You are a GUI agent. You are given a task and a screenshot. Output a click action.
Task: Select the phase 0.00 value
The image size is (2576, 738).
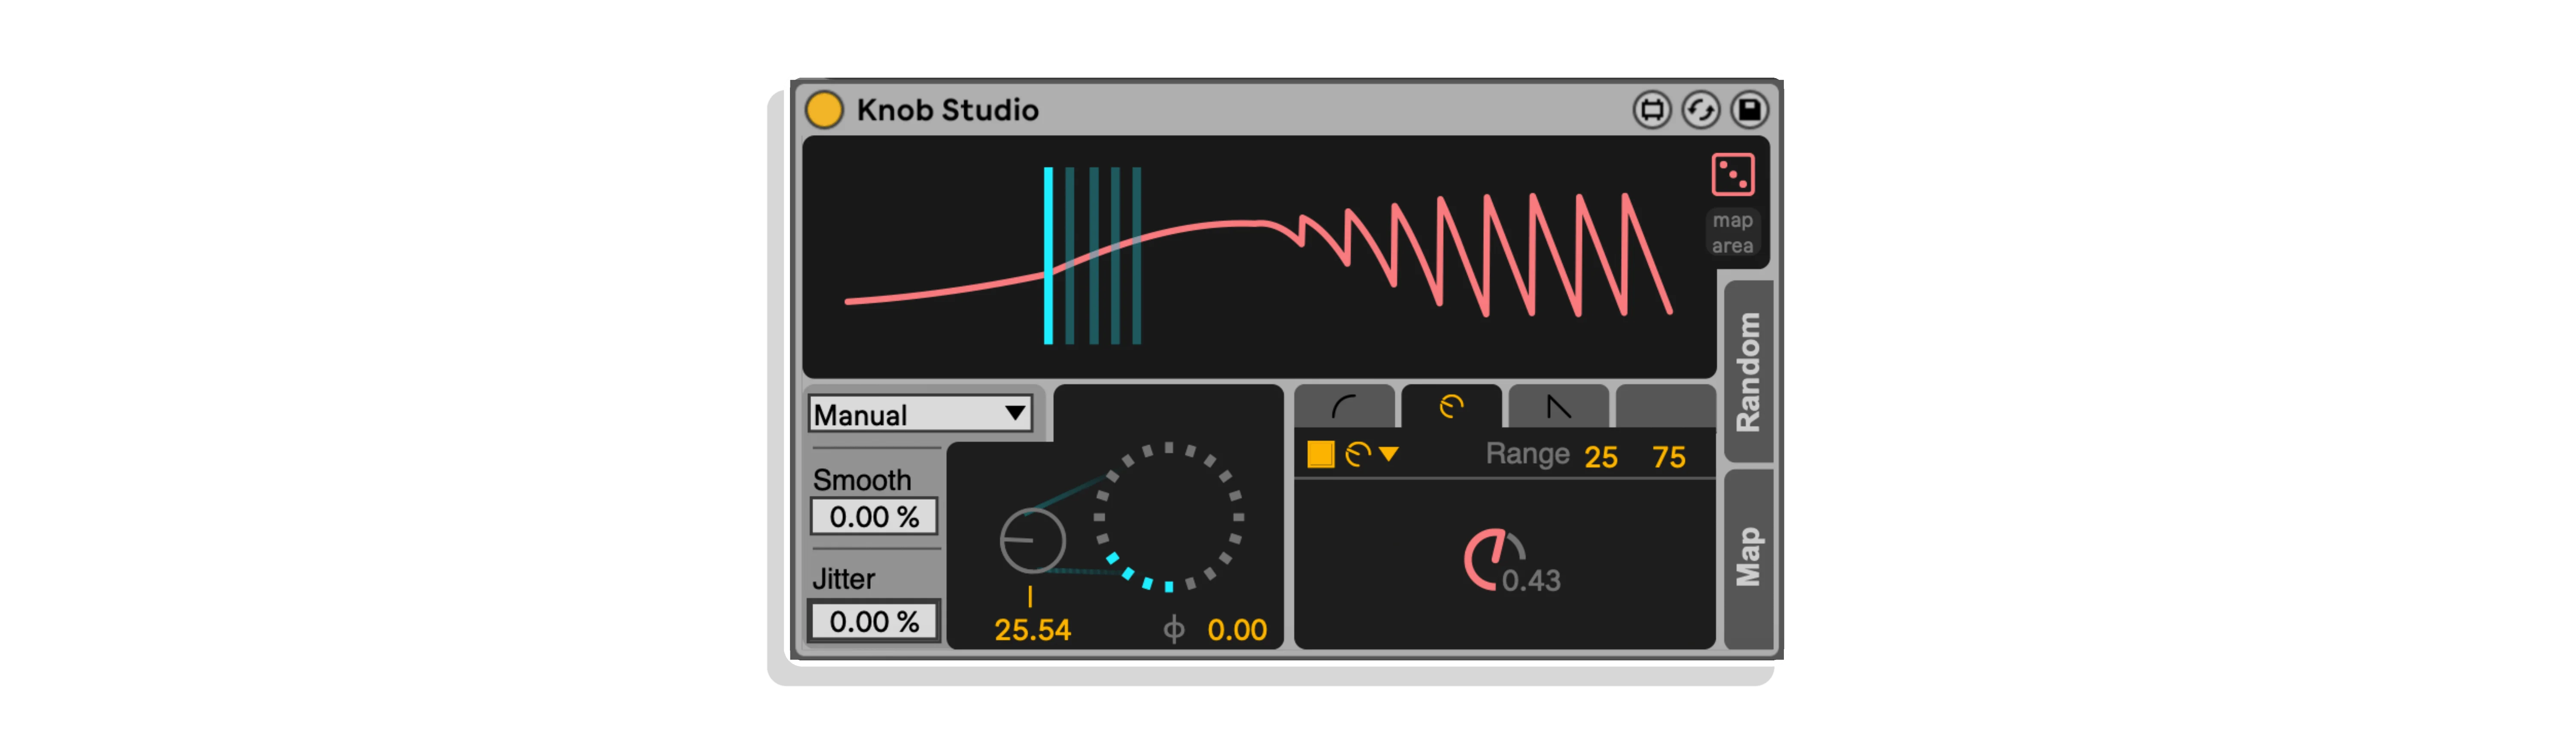point(1237,630)
